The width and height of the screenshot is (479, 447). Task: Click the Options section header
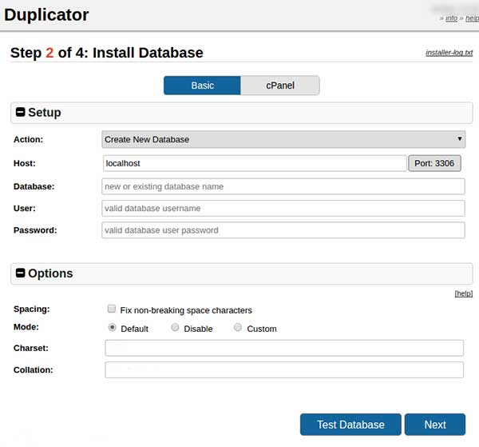pos(242,273)
